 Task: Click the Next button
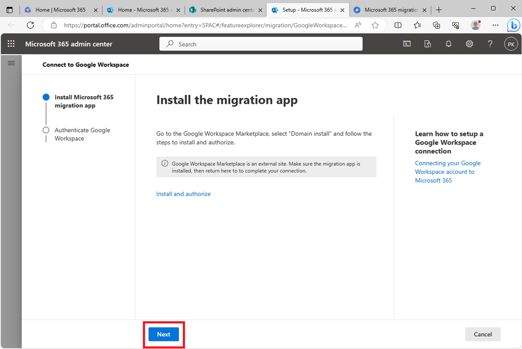163,334
